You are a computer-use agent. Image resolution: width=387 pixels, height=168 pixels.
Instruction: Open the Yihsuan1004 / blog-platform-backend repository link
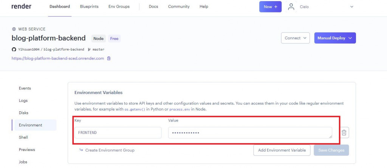pyautogui.click(x=51, y=49)
